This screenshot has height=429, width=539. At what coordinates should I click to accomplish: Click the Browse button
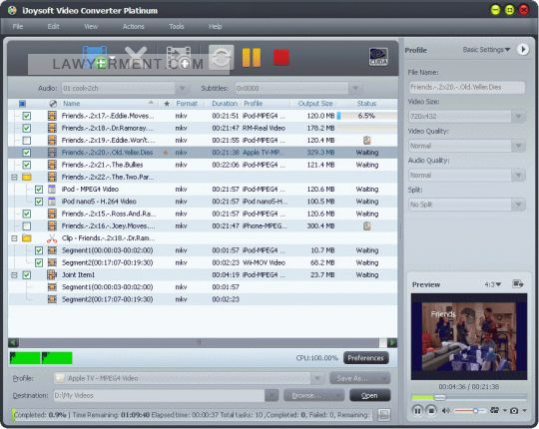pyautogui.click(x=313, y=396)
